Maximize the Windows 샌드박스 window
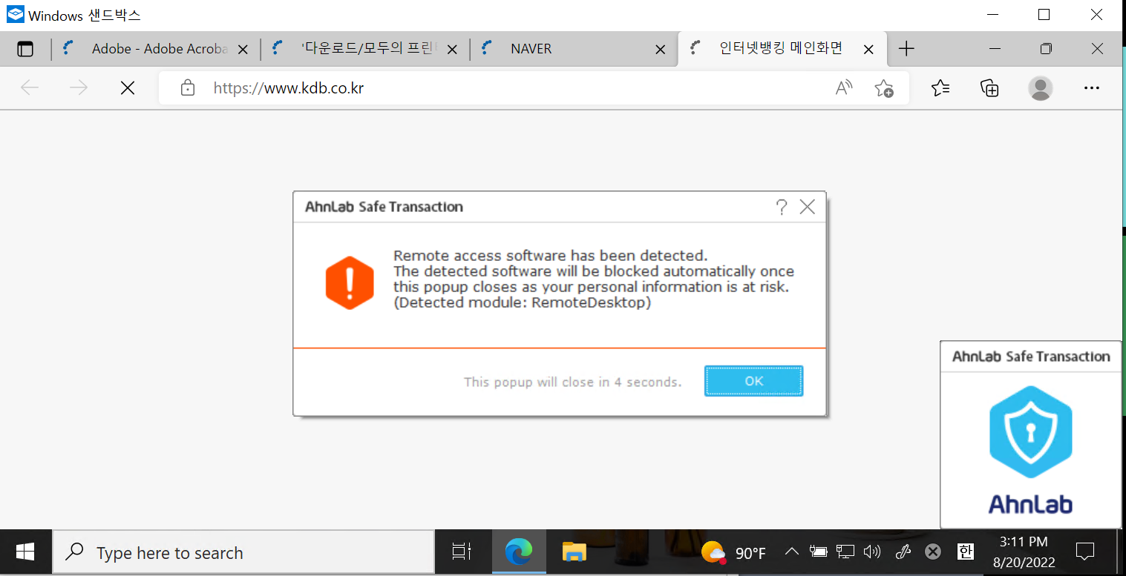This screenshot has width=1126, height=576. point(1044,14)
